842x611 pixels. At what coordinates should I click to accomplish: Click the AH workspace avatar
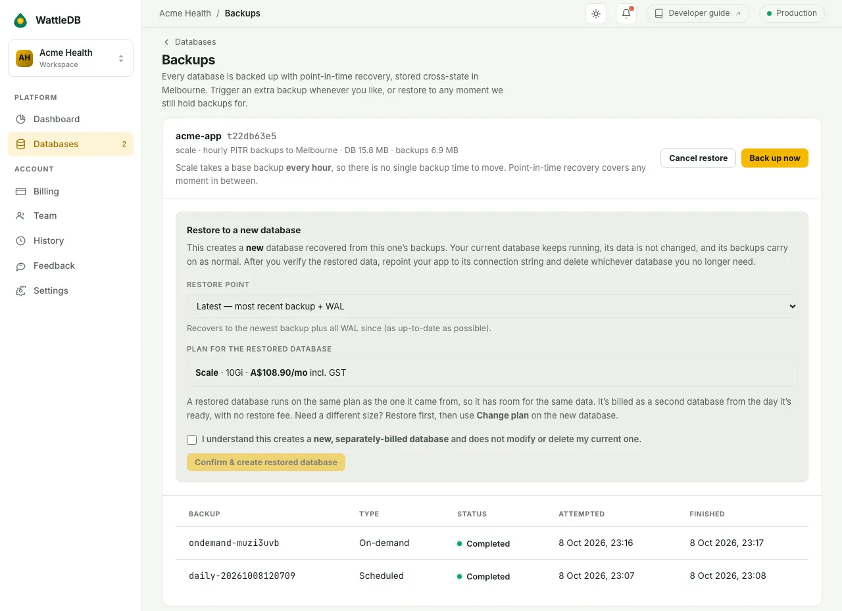coord(24,58)
